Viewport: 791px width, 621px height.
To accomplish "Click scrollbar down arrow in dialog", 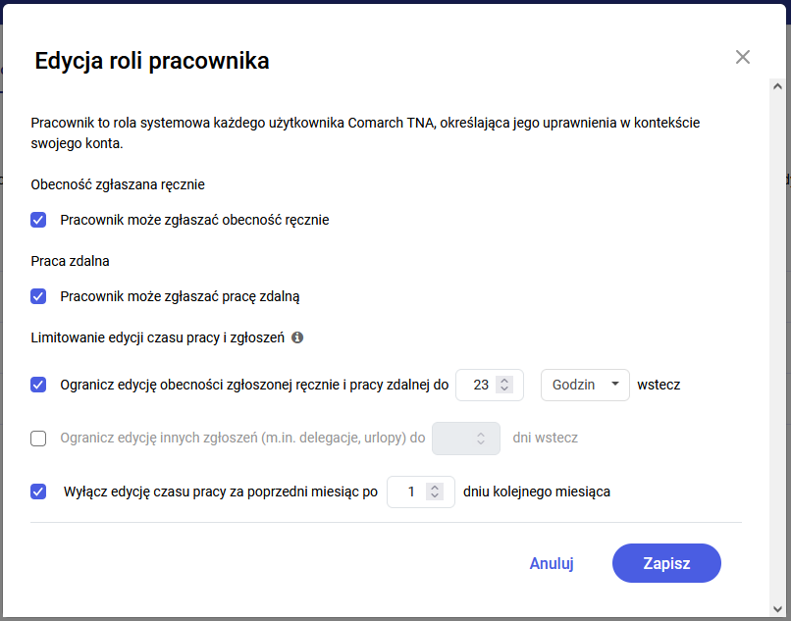I will [x=777, y=609].
